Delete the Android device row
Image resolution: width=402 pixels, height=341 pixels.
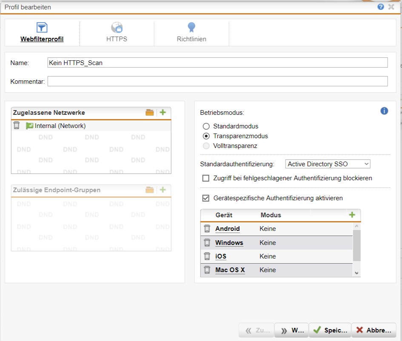point(207,229)
